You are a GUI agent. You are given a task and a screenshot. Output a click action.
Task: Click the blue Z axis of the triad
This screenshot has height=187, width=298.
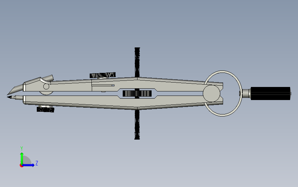coord(29,165)
